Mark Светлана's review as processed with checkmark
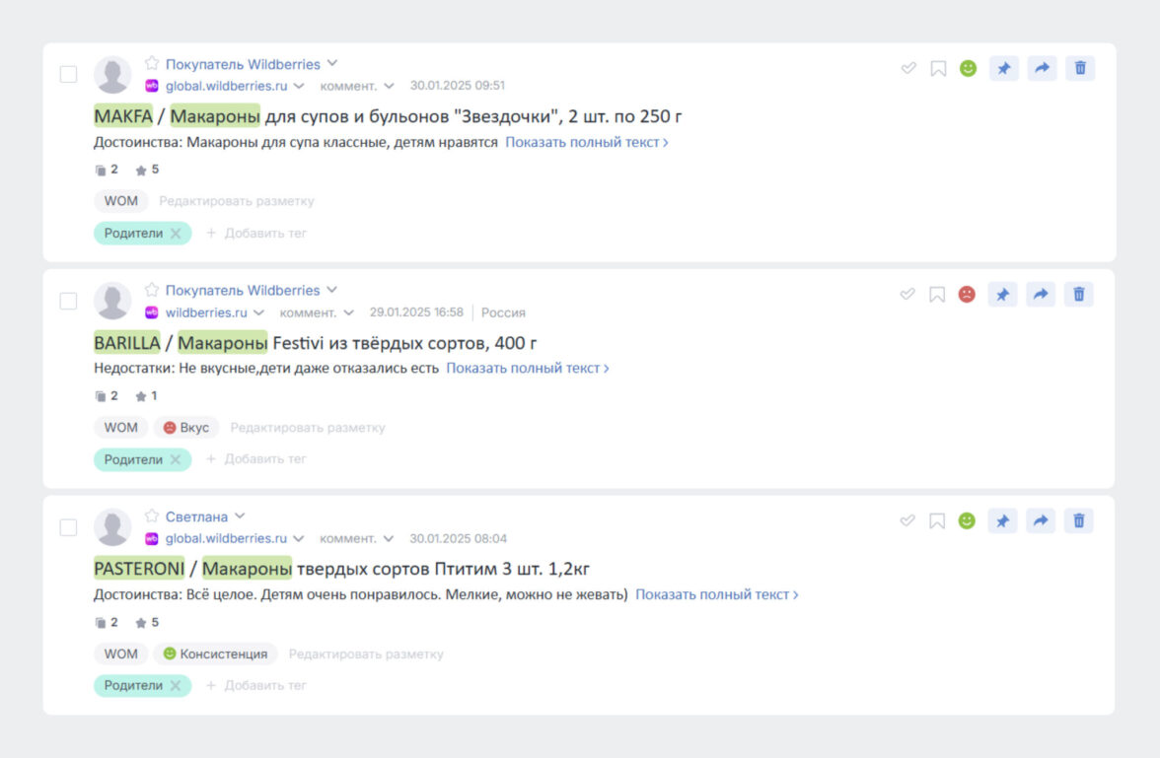 (x=907, y=520)
